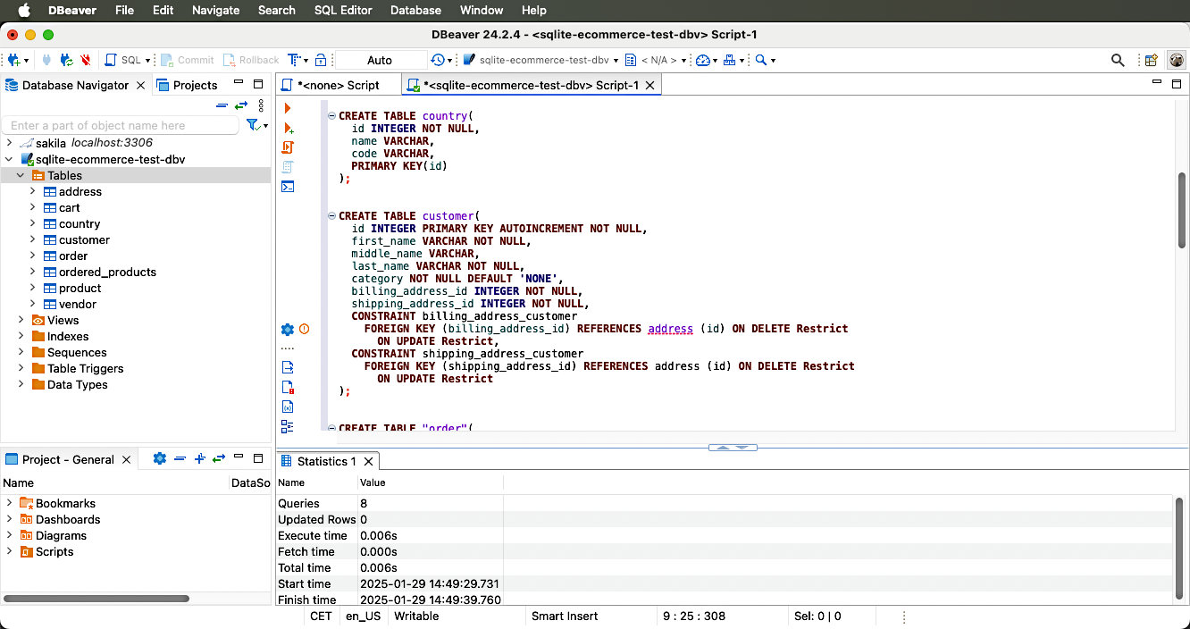This screenshot has height=629, width=1190.
Task: Click the Commit button
Action: coord(188,60)
